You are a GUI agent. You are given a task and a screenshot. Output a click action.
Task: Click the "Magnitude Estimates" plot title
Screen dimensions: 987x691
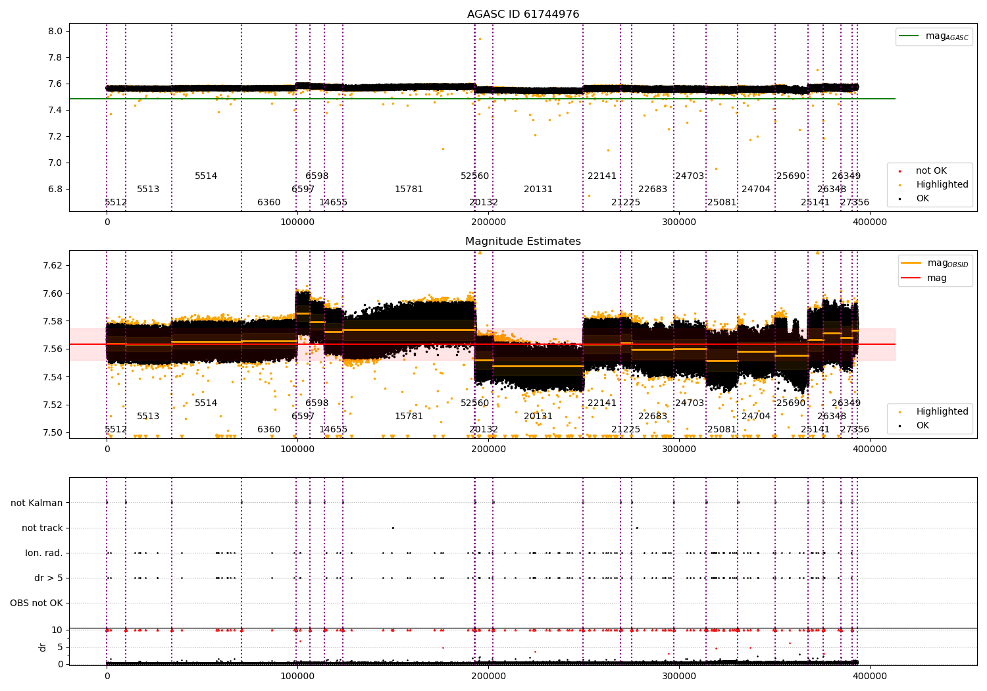(x=523, y=242)
